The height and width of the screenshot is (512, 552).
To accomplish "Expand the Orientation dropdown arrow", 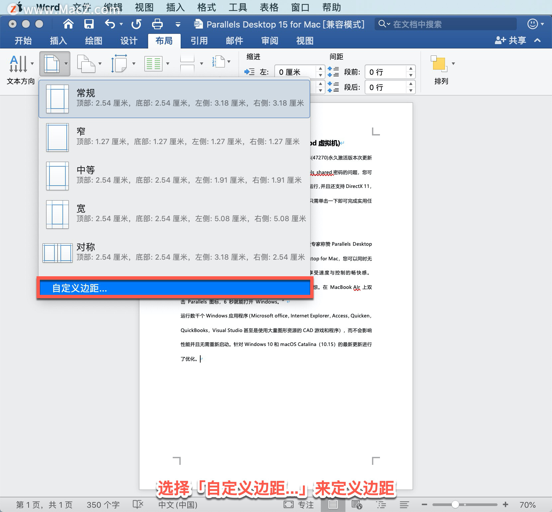I will pyautogui.click(x=100, y=63).
